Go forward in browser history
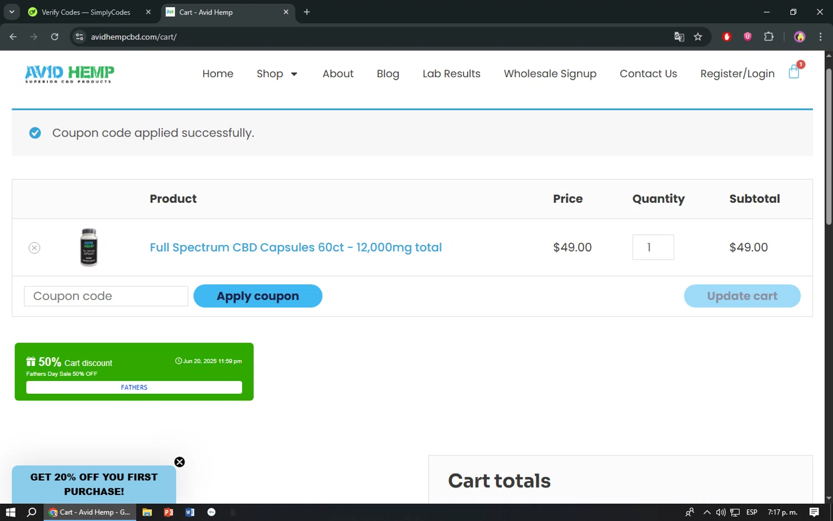 [34, 37]
